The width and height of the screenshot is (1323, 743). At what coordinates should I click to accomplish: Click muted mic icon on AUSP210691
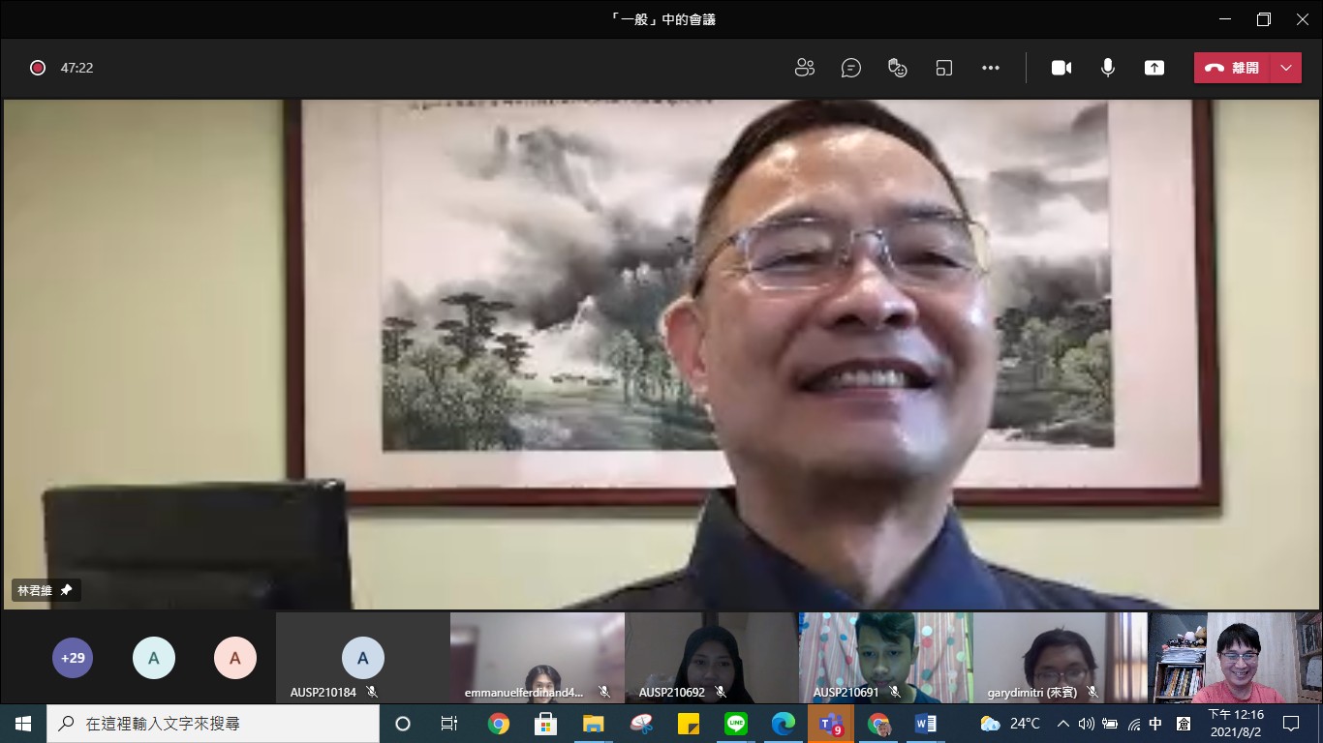coord(895,693)
